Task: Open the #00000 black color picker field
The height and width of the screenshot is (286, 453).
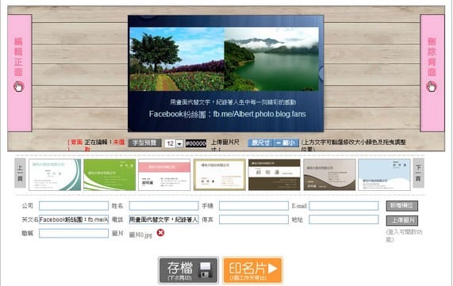Action: point(196,143)
